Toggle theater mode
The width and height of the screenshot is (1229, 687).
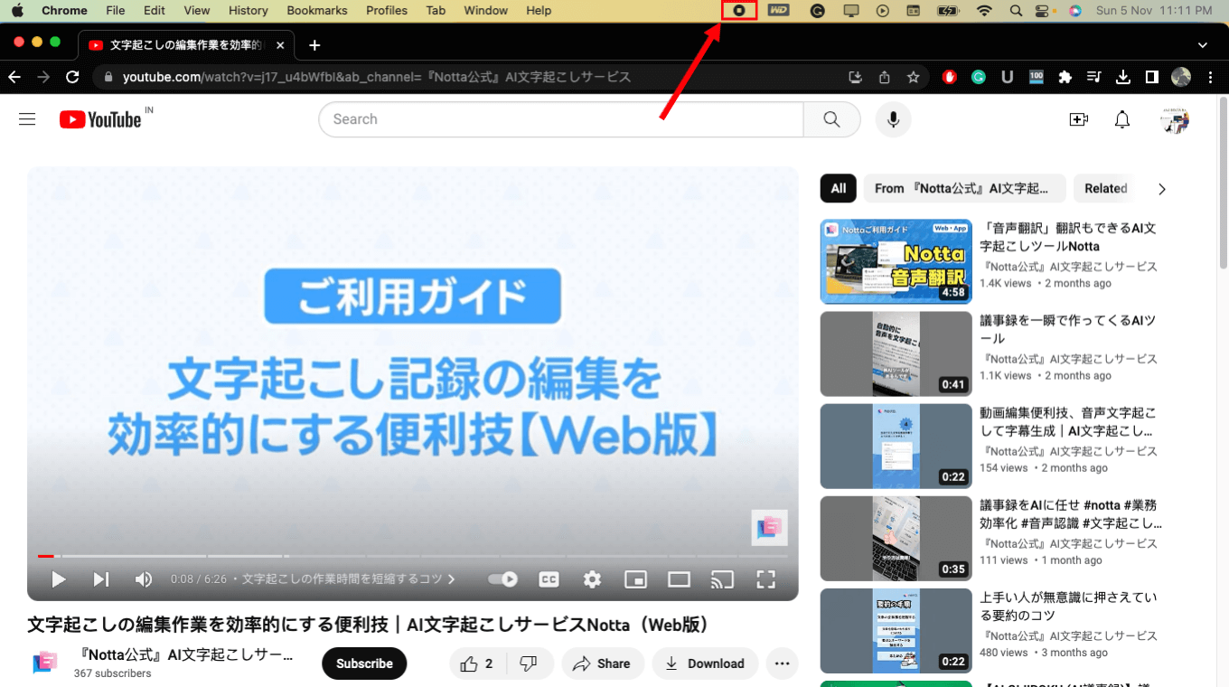click(679, 579)
